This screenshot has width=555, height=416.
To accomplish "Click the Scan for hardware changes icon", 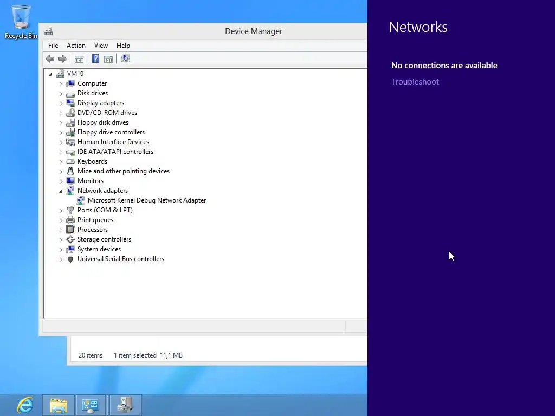I will click(x=125, y=58).
